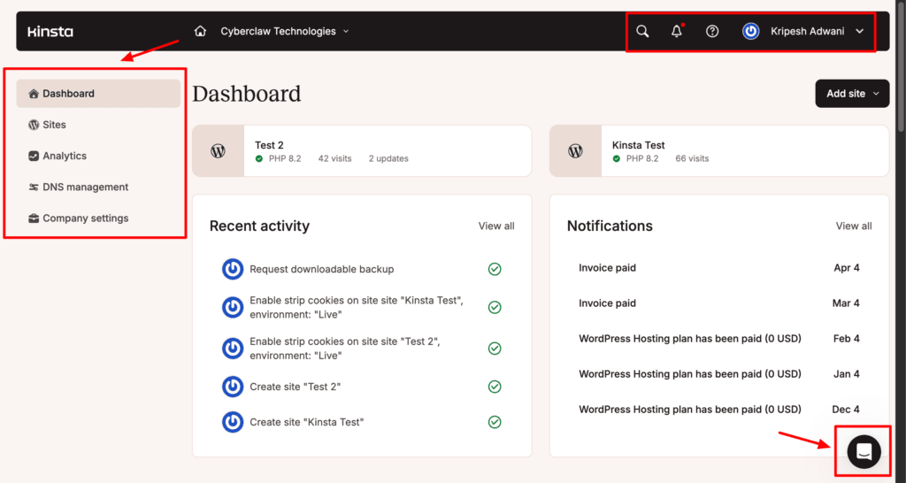Click the Request downloadable backup activity text

click(x=322, y=269)
